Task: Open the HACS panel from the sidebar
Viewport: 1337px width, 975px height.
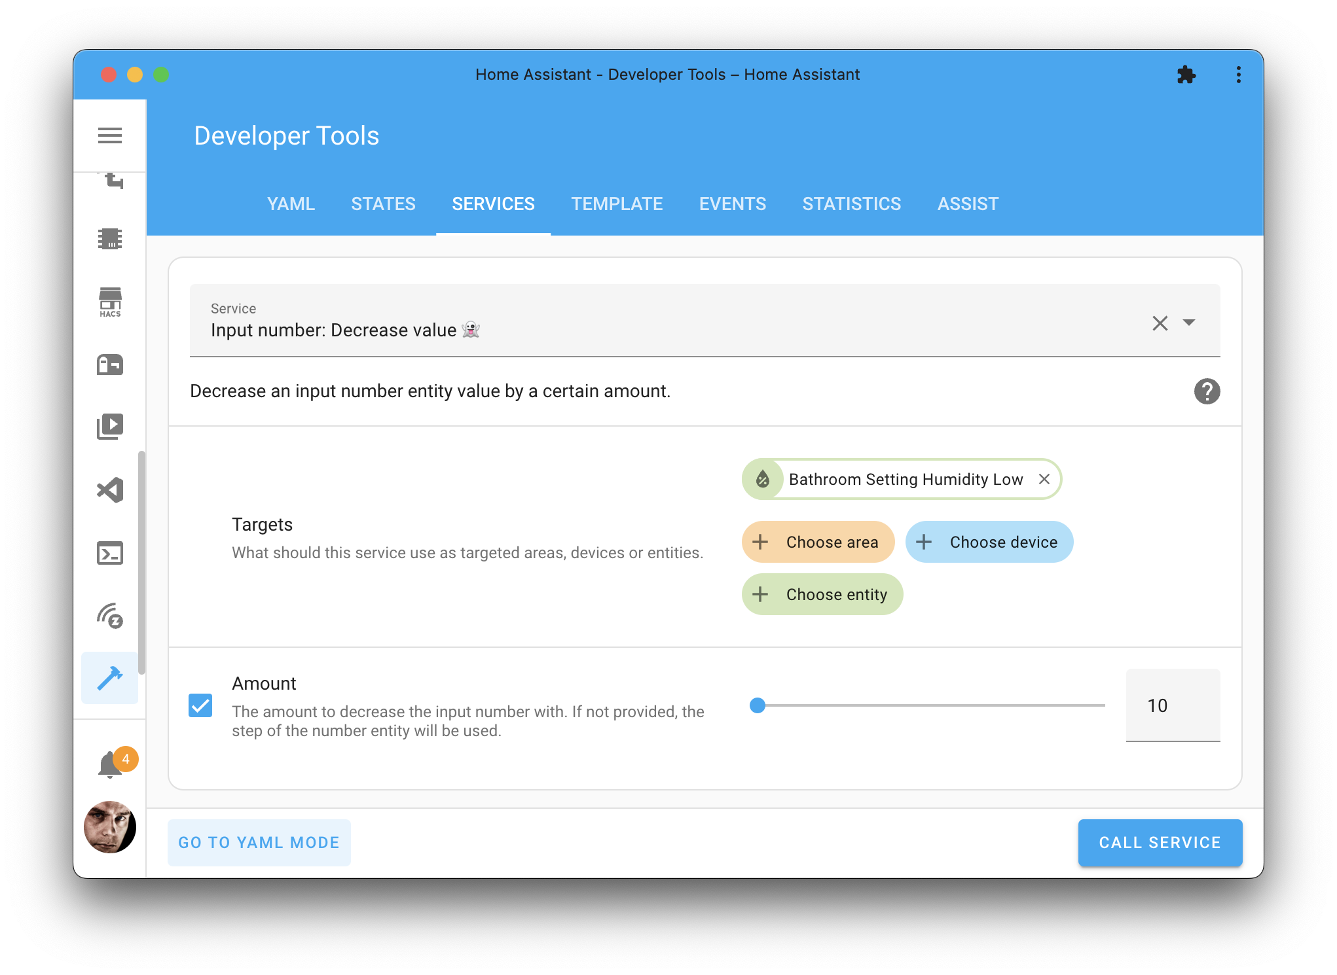Action: (110, 302)
